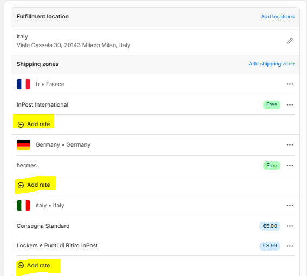Open options for Lockers e Punti di Ritiro InPost
The width and height of the screenshot is (307, 276).
[290, 246]
